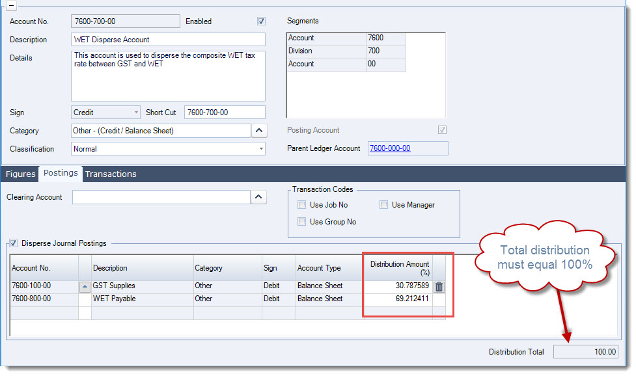Enable Use Job No
The width and height of the screenshot is (636, 376).
302,205
